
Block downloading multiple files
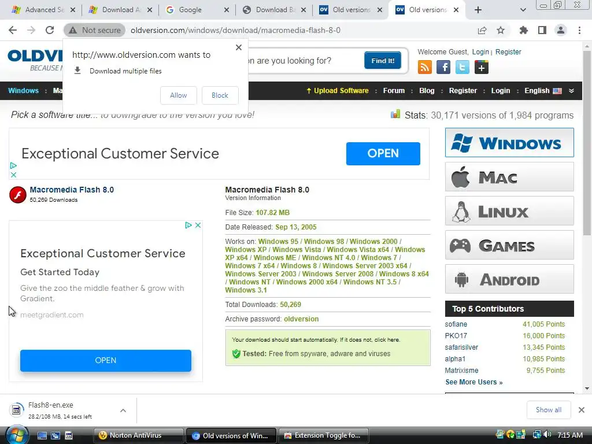point(220,95)
